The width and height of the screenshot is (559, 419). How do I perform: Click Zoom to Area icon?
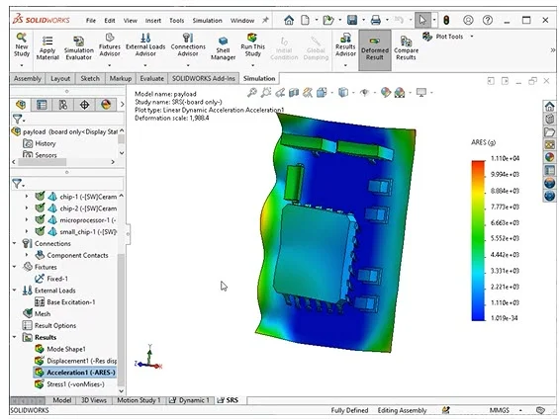click(266, 93)
